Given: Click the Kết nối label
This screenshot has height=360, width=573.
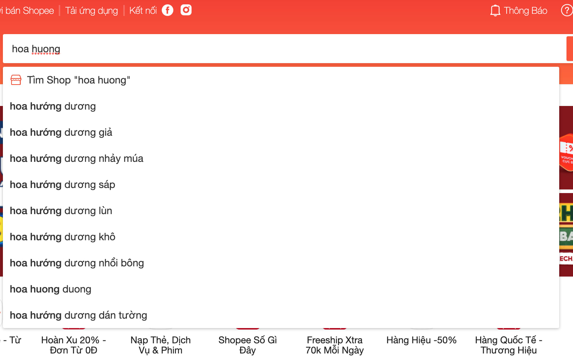Looking at the screenshot, I should pyautogui.click(x=143, y=11).
